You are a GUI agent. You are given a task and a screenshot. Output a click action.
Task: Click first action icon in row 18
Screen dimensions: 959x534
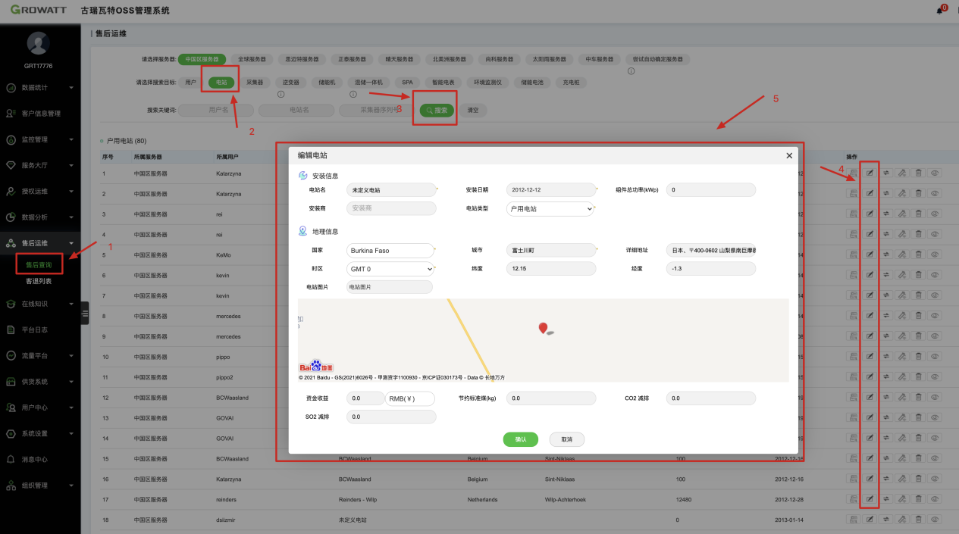tap(853, 520)
